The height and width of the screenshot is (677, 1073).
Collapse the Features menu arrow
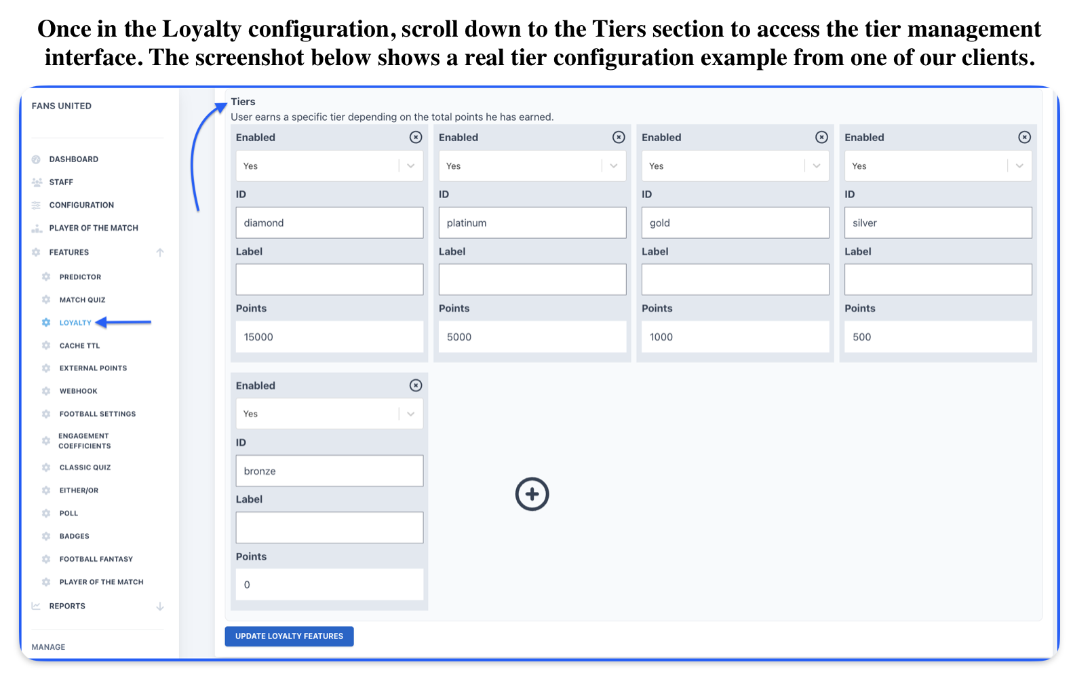click(160, 252)
